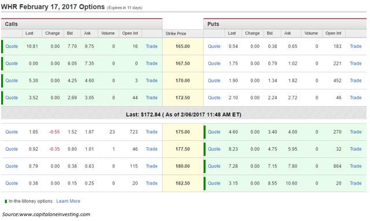Image resolution: width=370 pixels, height=221 pixels.
Task: Click the Calls Change column header
Action: click(53, 33)
